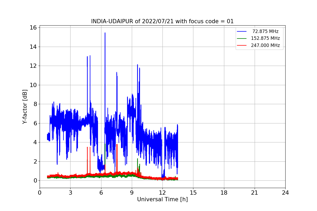317x211 pixels.
Task: Click the Universal Time [h] axis label
Action: tap(162, 200)
